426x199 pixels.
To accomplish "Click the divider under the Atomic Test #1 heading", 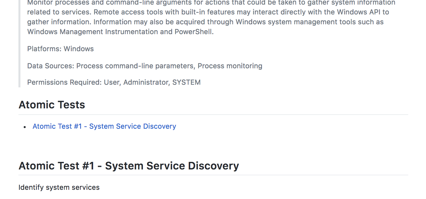I will [213, 175].
